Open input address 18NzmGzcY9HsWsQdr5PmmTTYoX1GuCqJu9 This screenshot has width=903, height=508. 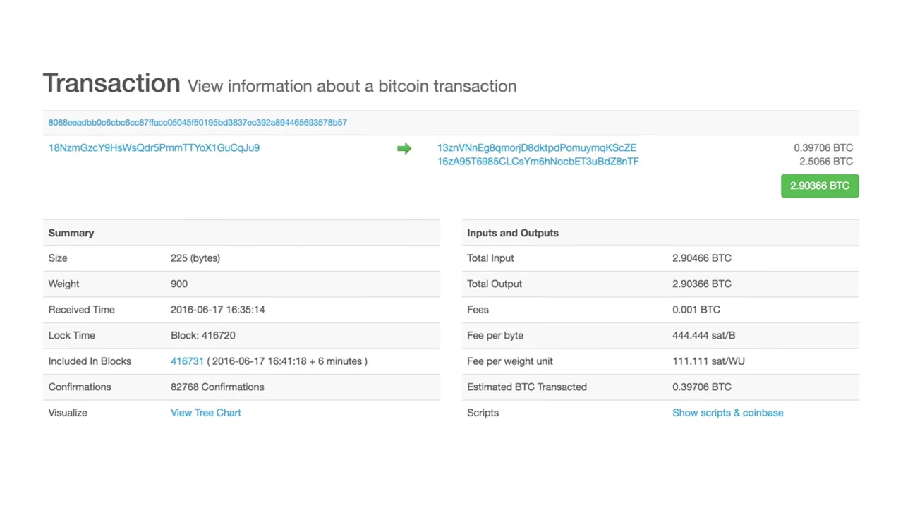tap(154, 148)
